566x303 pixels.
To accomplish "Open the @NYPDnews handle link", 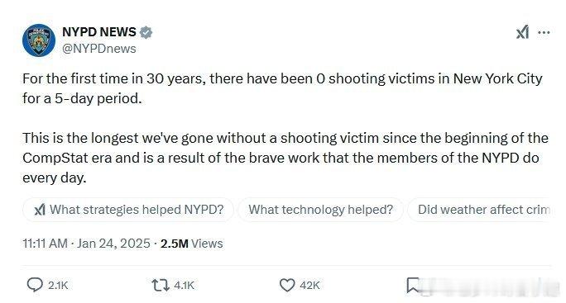I will [99, 49].
